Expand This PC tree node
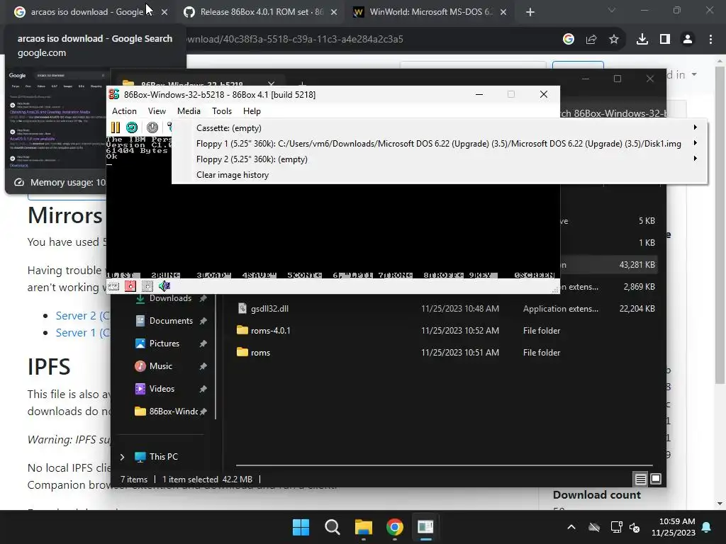The image size is (726, 544). tap(122, 457)
